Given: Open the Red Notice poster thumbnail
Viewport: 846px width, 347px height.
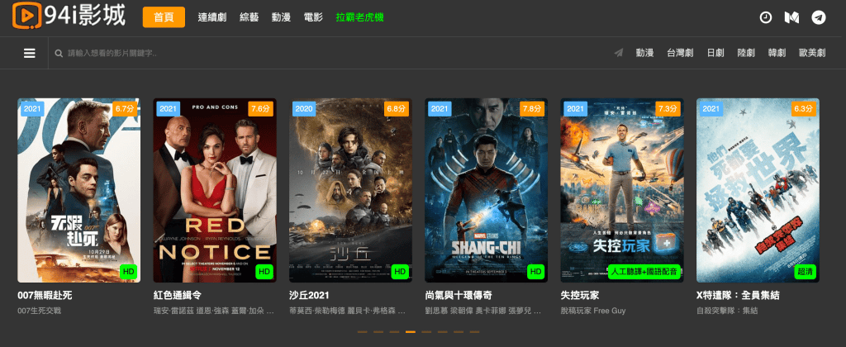Looking at the screenshot, I should tap(215, 190).
